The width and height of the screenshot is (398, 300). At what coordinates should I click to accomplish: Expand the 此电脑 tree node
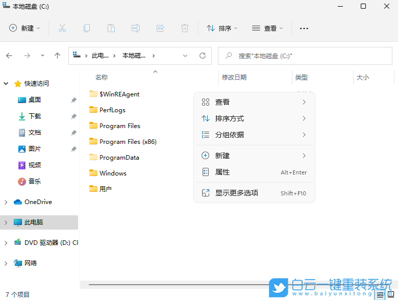point(6,222)
